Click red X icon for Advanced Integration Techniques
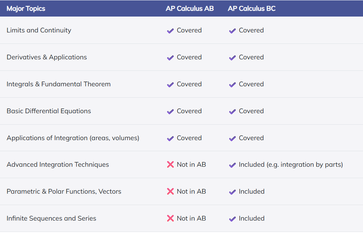The width and height of the screenshot is (363, 233). click(170, 165)
